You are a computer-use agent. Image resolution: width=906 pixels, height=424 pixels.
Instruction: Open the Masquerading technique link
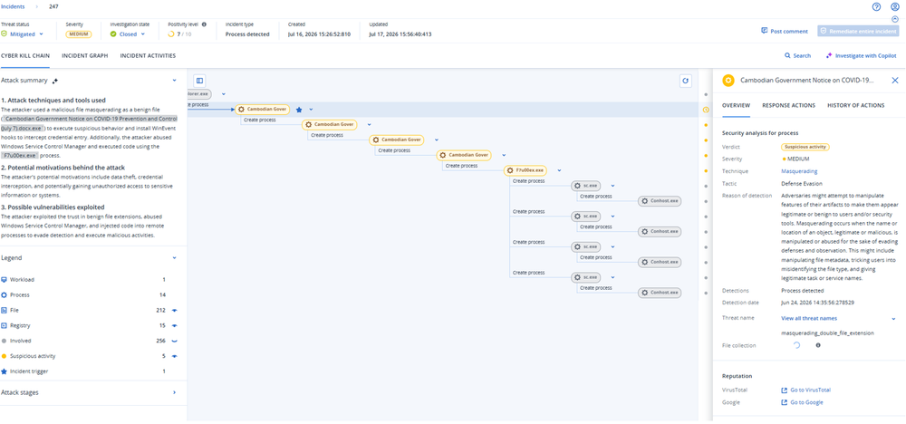799,171
